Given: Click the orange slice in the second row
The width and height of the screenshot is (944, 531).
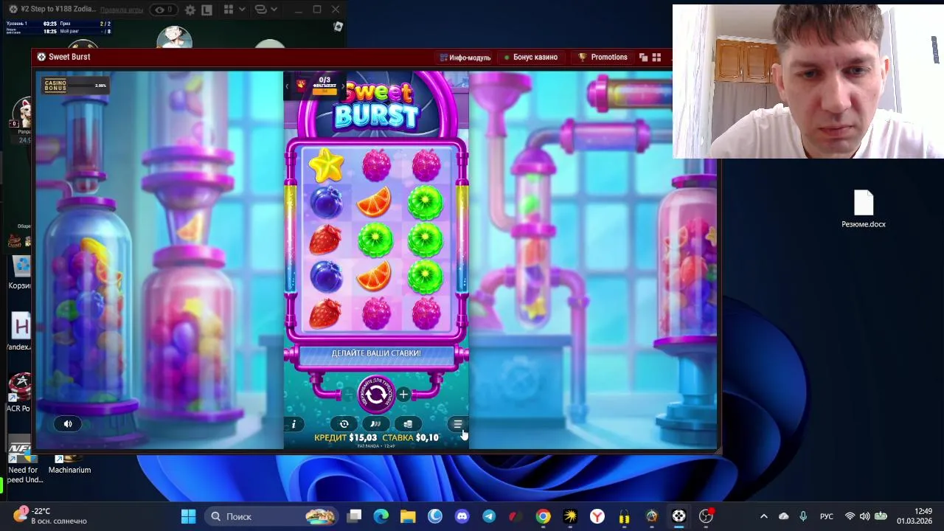Looking at the screenshot, I should click(x=375, y=202).
